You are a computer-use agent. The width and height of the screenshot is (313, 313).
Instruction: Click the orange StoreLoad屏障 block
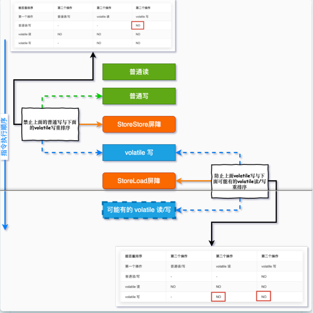[139, 181]
